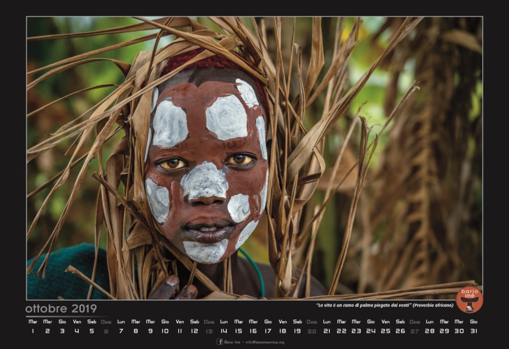Screen dimensions: 509x349
Task: Click the 'Lun' label above day 7
Action: point(121,322)
